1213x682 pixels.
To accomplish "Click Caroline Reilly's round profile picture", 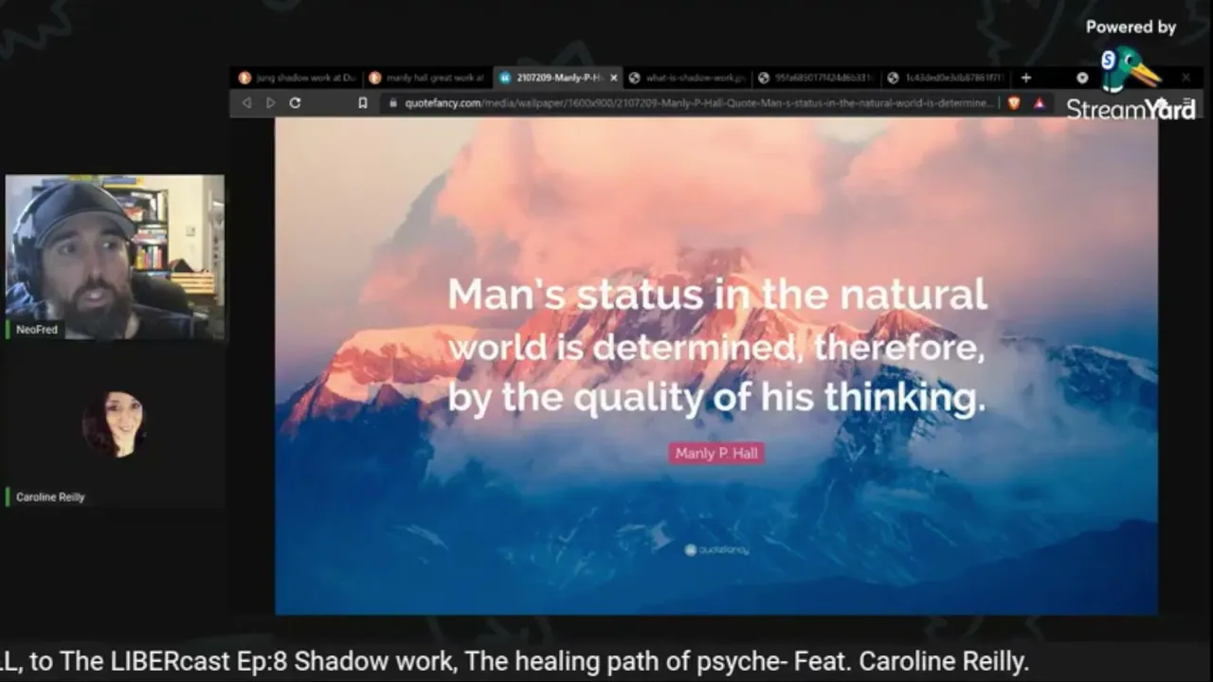I will coord(115,423).
